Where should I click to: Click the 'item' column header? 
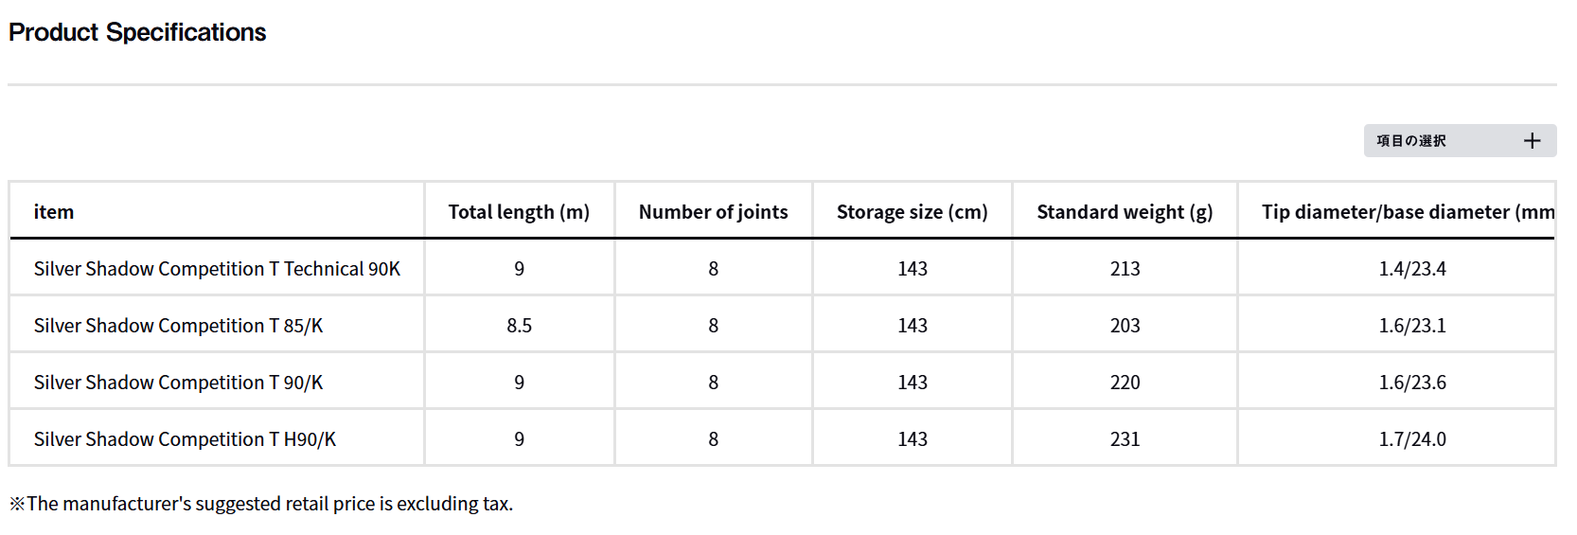click(54, 212)
